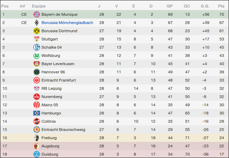
Task: Click the Borussia Dortmund club crest
Action: pos(36,31)
